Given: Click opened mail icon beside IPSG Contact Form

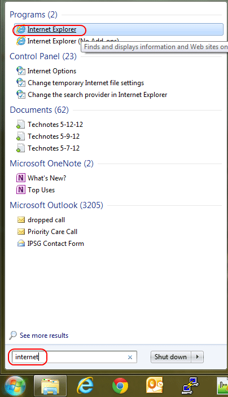Looking at the screenshot, I should [x=21, y=243].
